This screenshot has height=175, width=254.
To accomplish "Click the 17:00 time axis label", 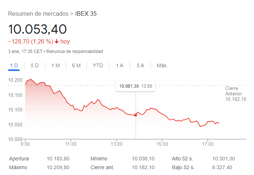I will (208, 144).
